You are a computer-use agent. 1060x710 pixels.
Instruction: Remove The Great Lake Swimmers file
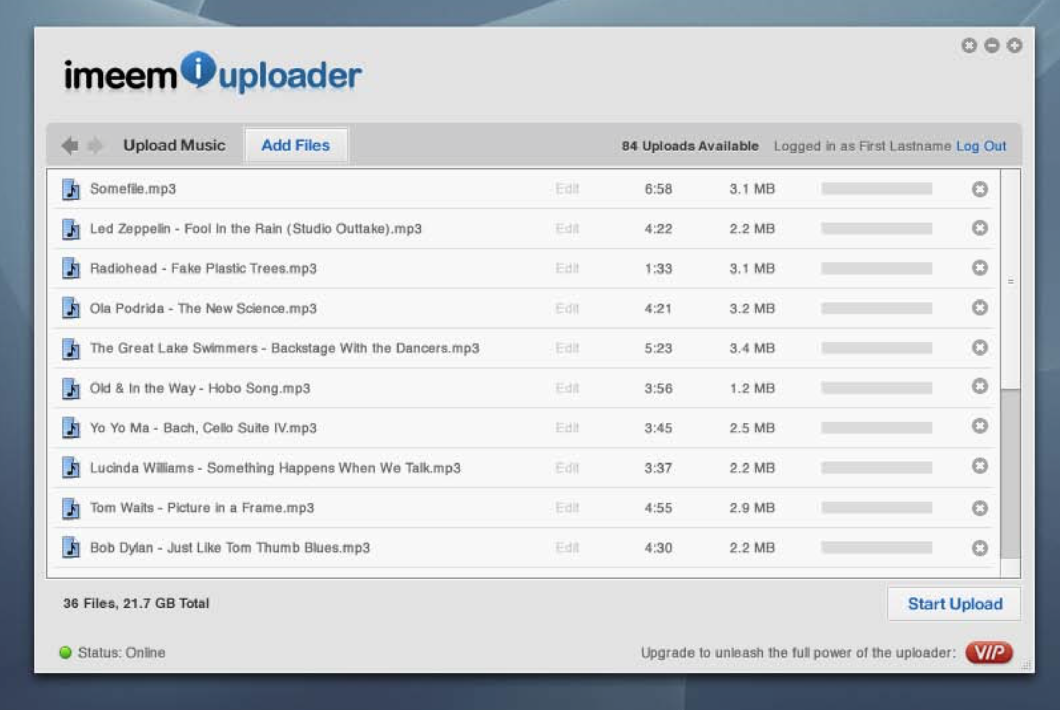(x=979, y=347)
